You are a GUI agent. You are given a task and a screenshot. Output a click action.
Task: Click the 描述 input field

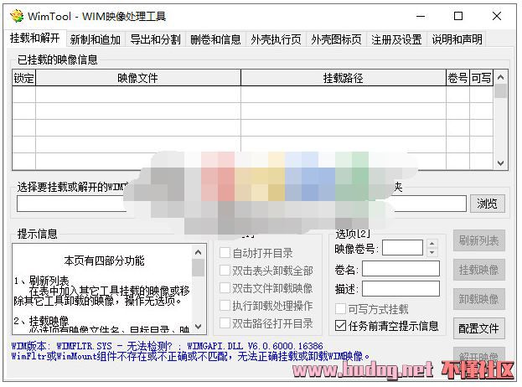pyautogui.click(x=401, y=288)
